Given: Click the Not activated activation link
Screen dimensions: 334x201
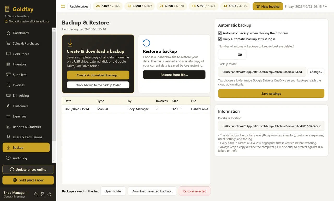Looking at the screenshot, I should [x=29, y=21].
